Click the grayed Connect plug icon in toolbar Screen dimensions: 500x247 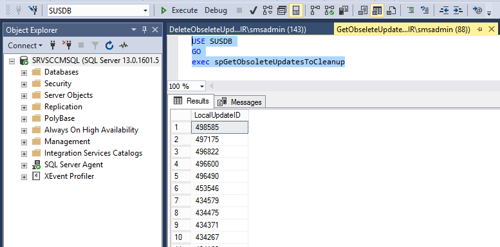pyautogui.click(x=19, y=10)
